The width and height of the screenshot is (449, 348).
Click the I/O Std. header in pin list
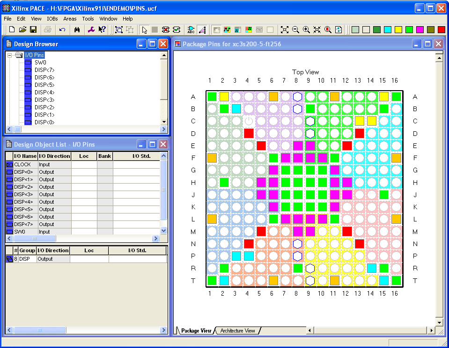(x=141, y=156)
